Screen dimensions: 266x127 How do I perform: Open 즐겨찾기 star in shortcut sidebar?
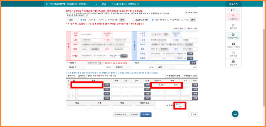[x=233, y=26]
